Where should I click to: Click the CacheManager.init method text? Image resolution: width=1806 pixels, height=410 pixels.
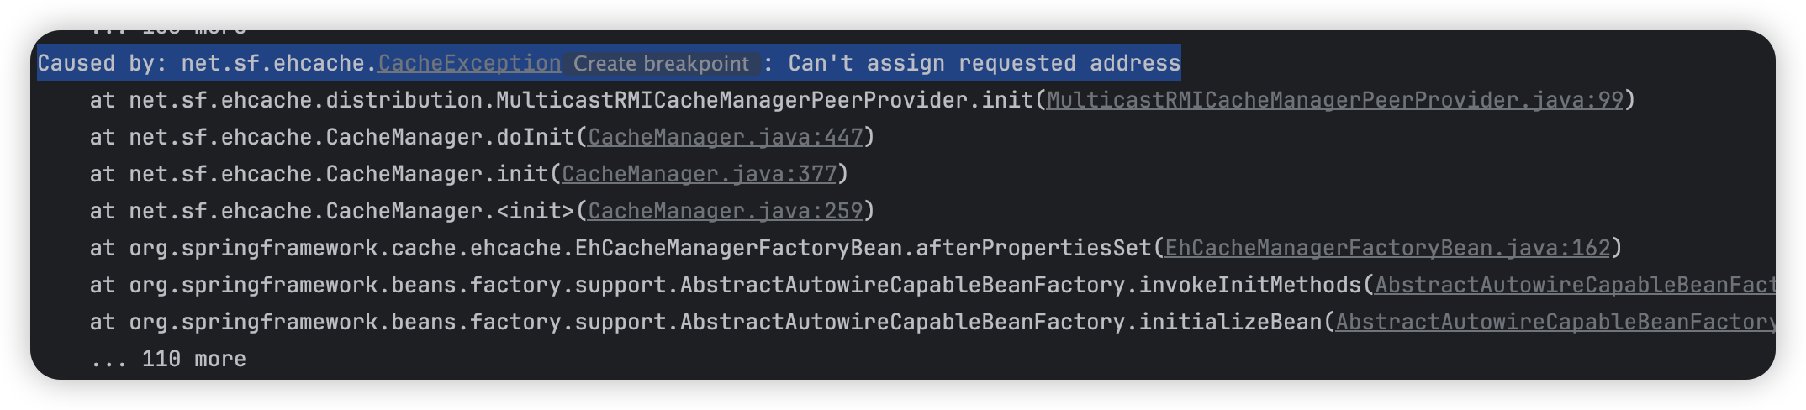(436, 174)
